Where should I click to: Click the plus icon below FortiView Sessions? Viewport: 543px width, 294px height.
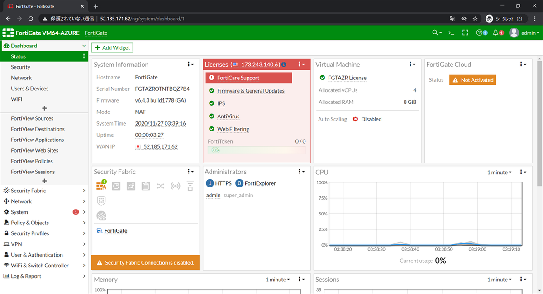coord(44,181)
